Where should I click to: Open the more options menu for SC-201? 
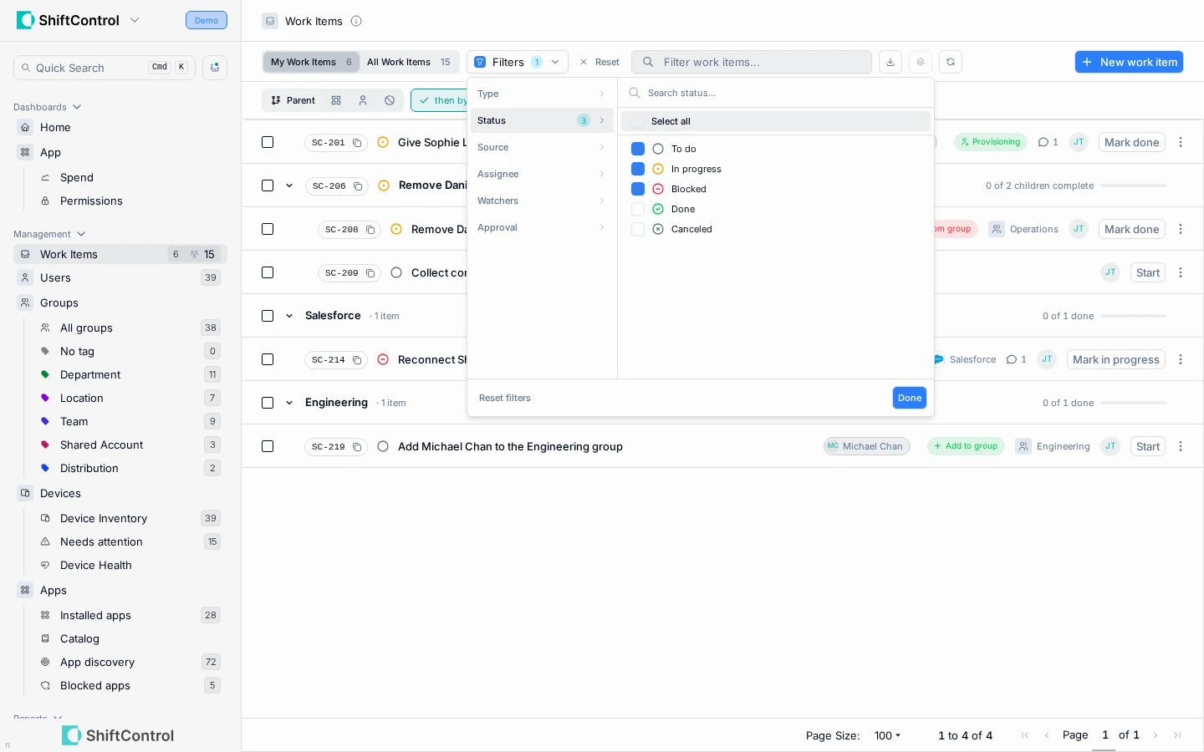click(x=1181, y=142)
